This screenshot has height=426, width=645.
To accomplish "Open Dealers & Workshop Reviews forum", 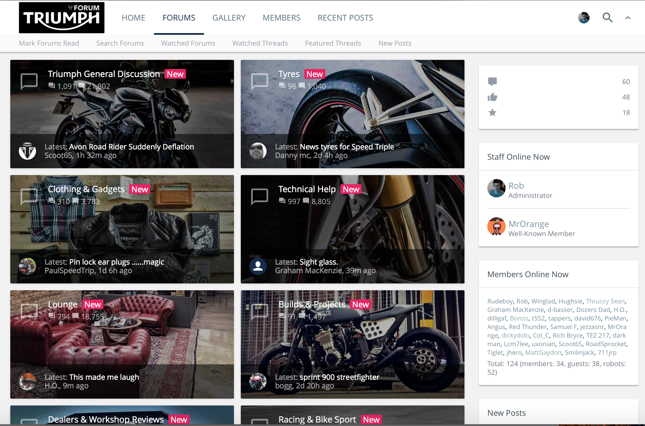I will [x=106, y=419].
